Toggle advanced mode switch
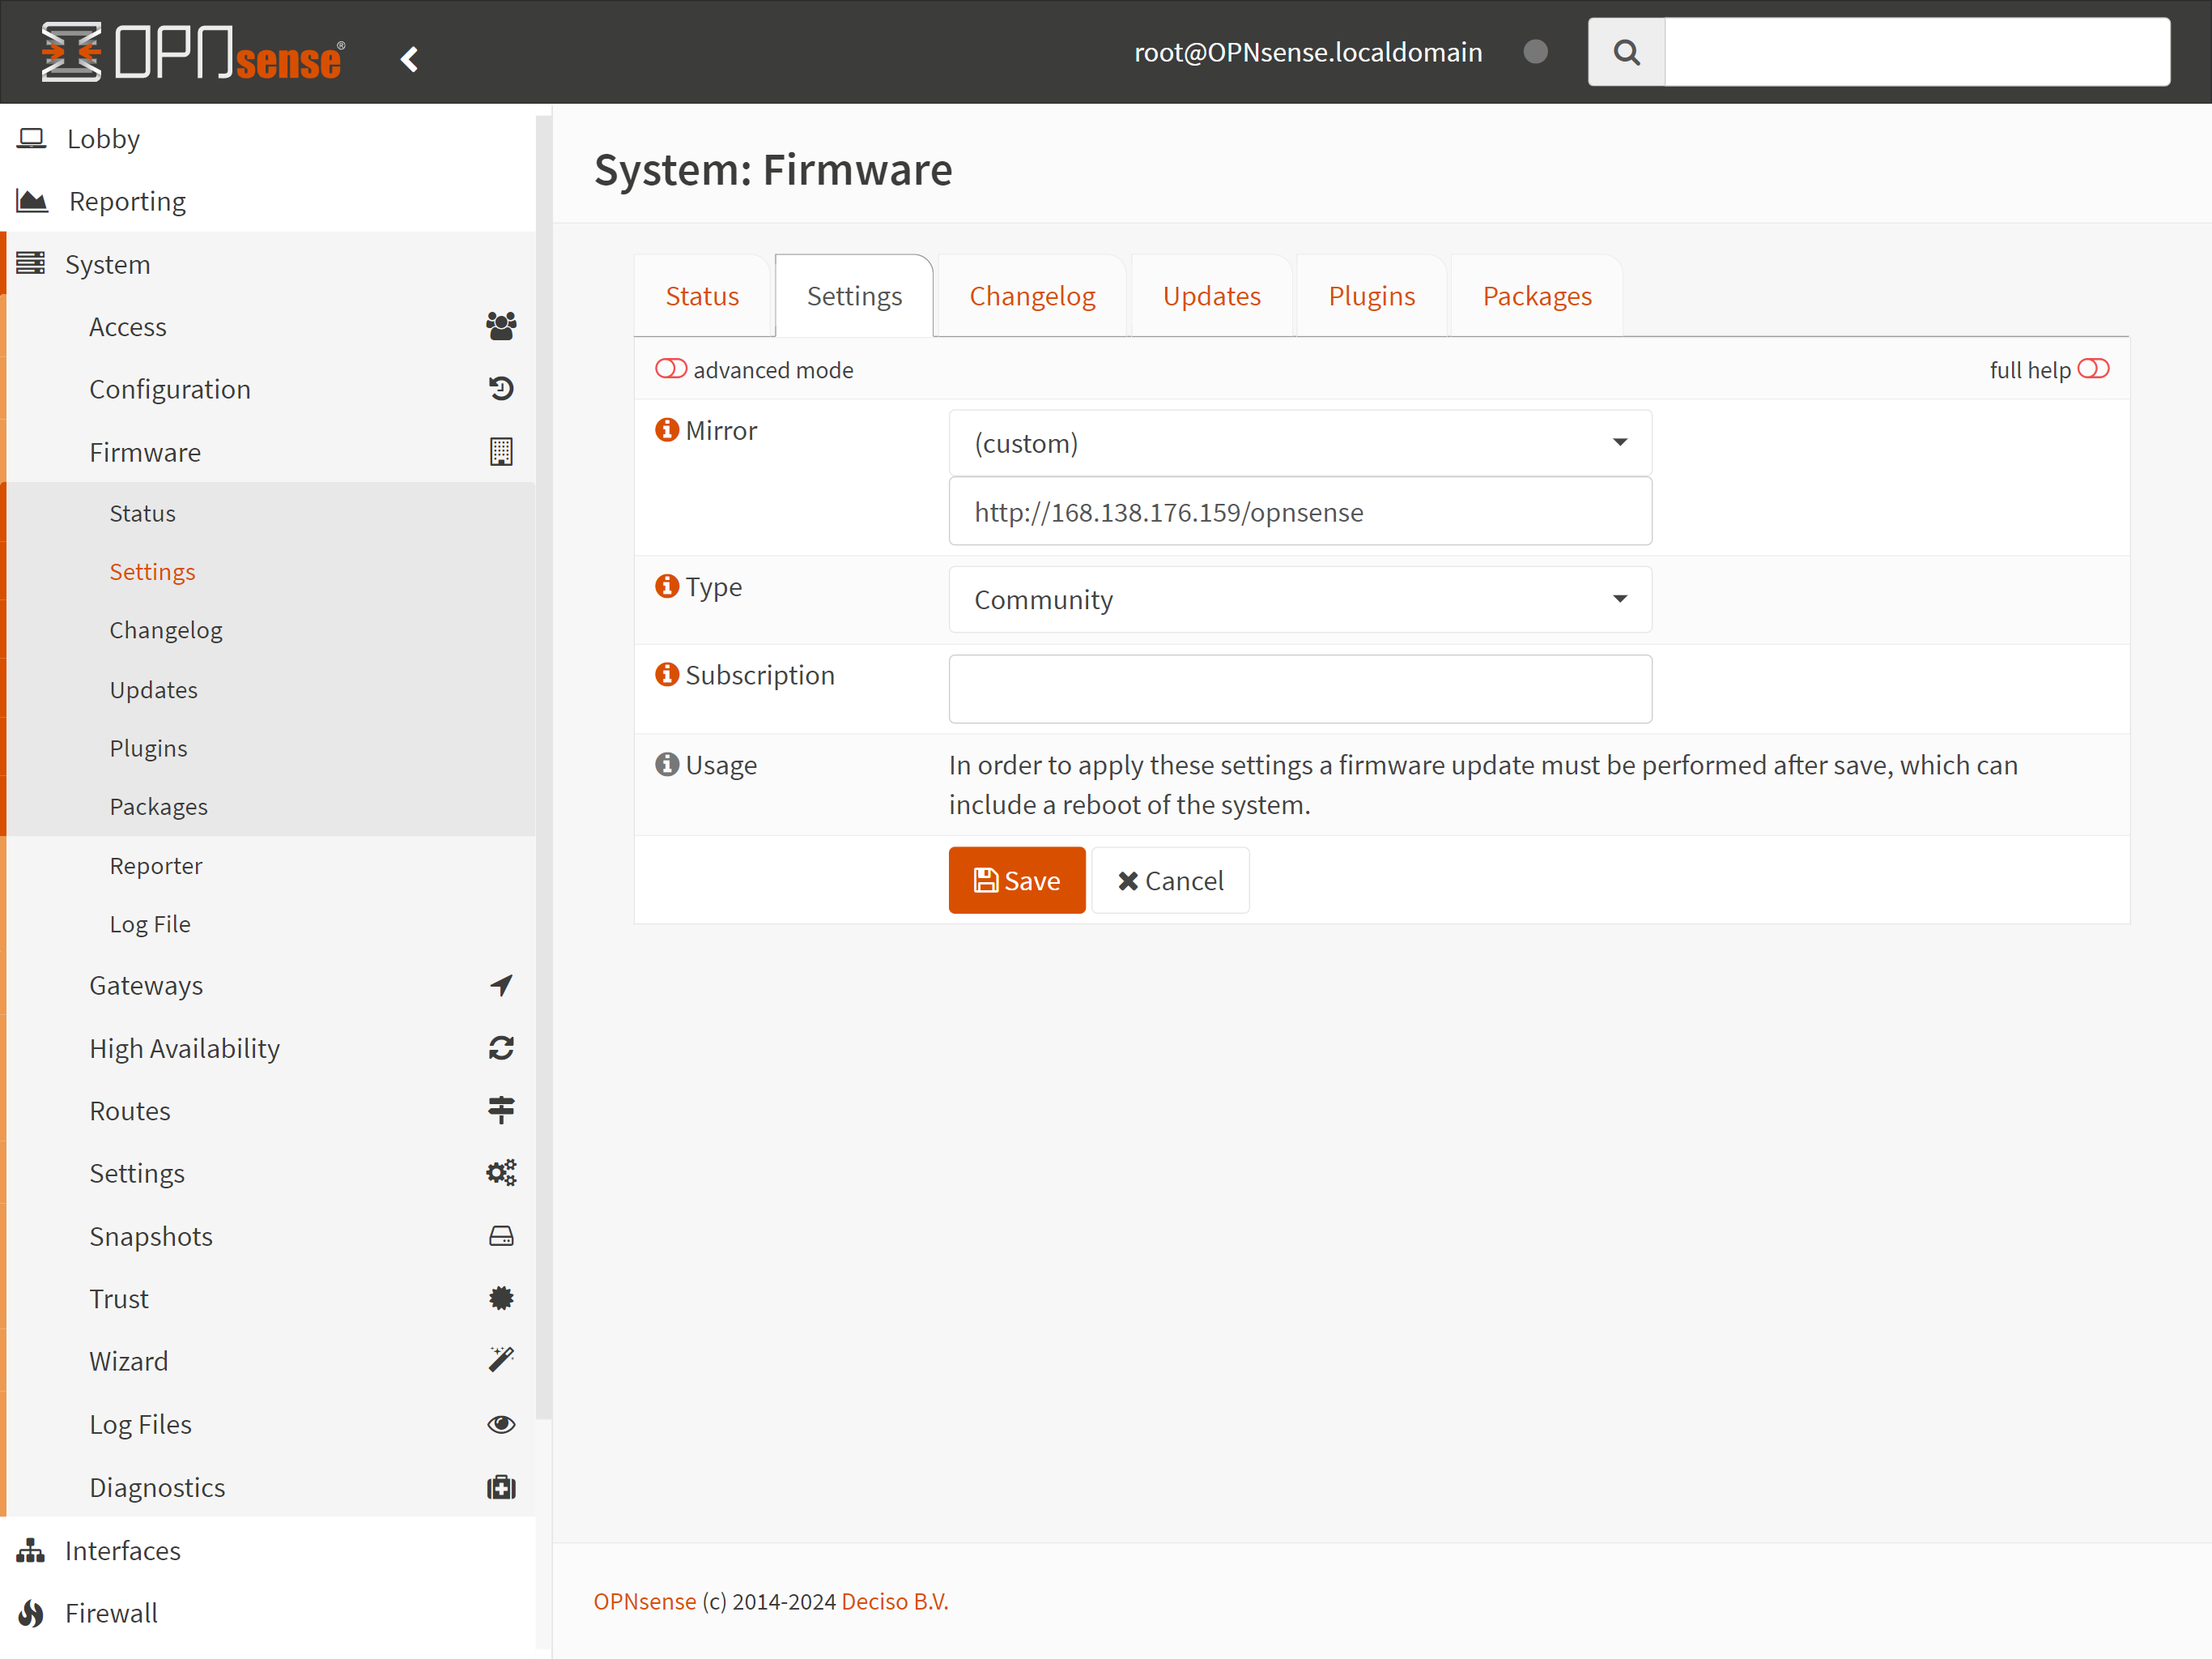Image resolution: width=2212 pixels, height=1659 pixels. [671, 369]
